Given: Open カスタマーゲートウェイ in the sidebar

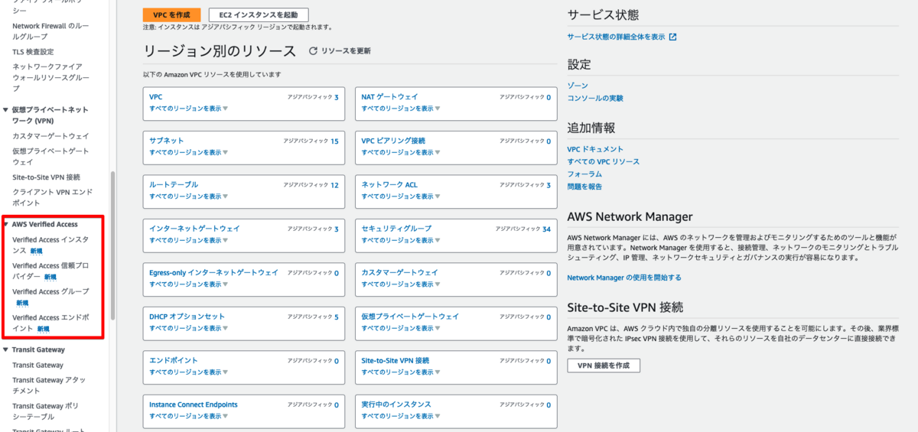Looking at the screenshot, I should (x=50, y=135).
